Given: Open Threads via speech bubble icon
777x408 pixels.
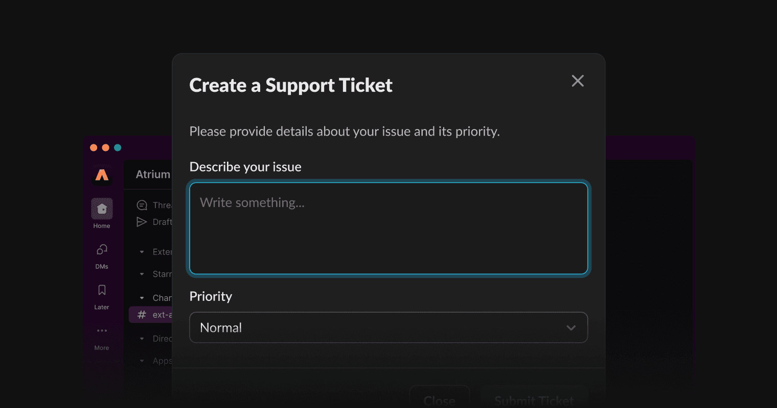Looking at the screenshot, I should click(142, 205).
